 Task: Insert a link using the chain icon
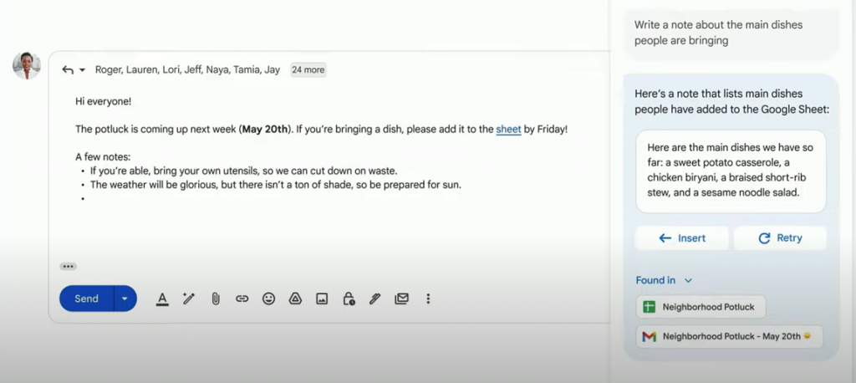tap(242, 299)
